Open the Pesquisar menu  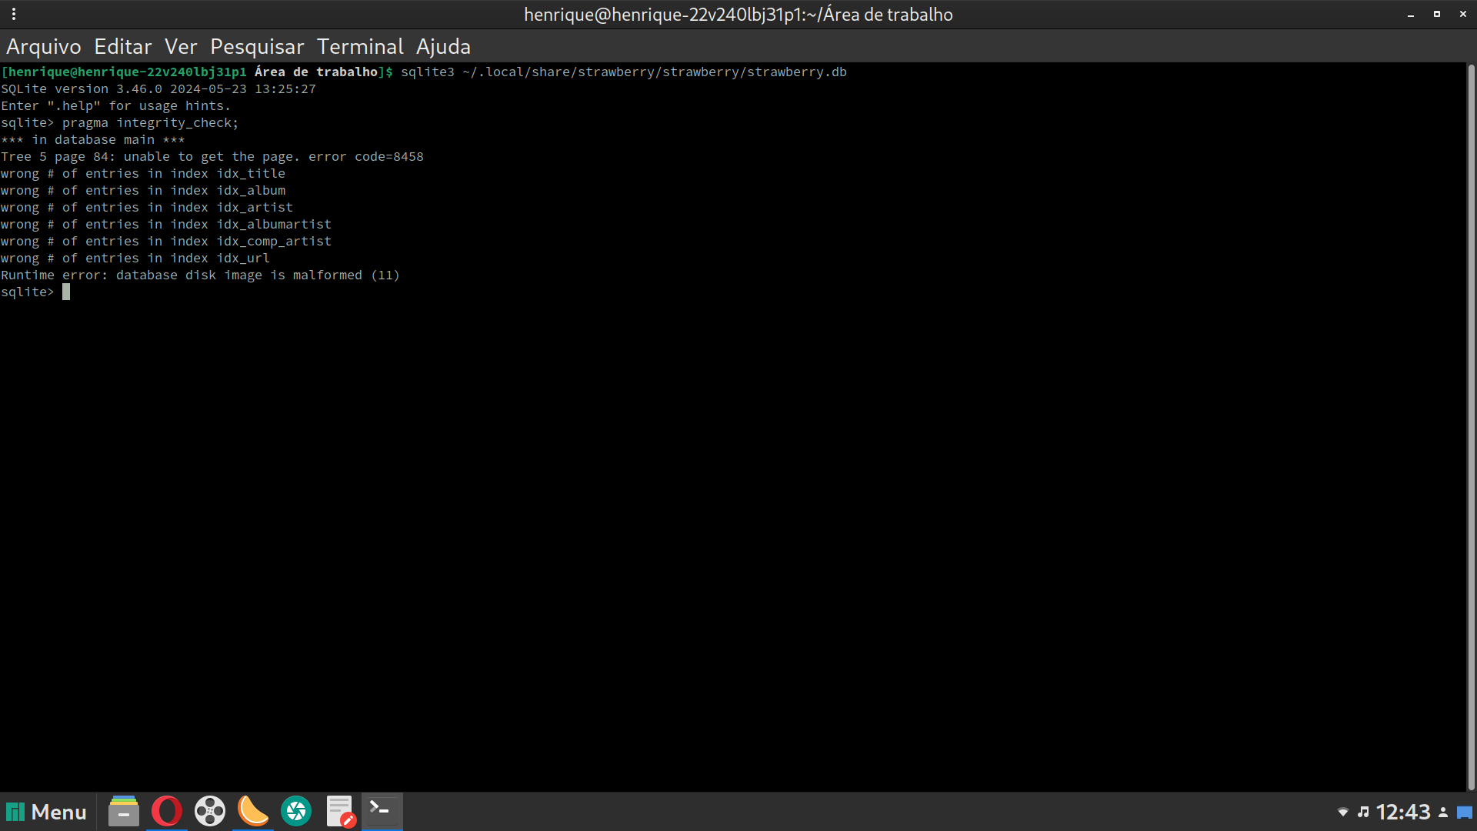click(x=257, y=47)
